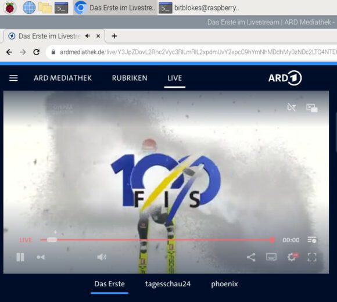Launch the terminal from the panel launcher

pos(61,8)
